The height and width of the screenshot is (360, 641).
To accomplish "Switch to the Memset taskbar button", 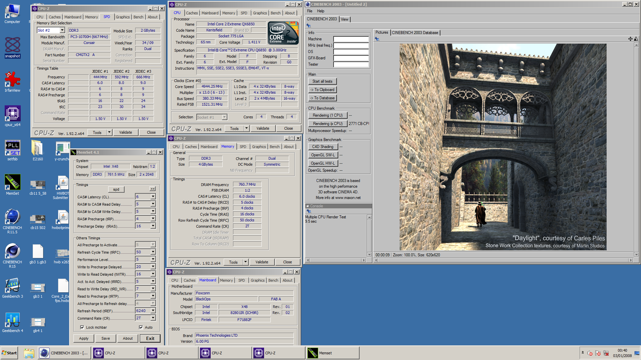I will tap(333, 353).
